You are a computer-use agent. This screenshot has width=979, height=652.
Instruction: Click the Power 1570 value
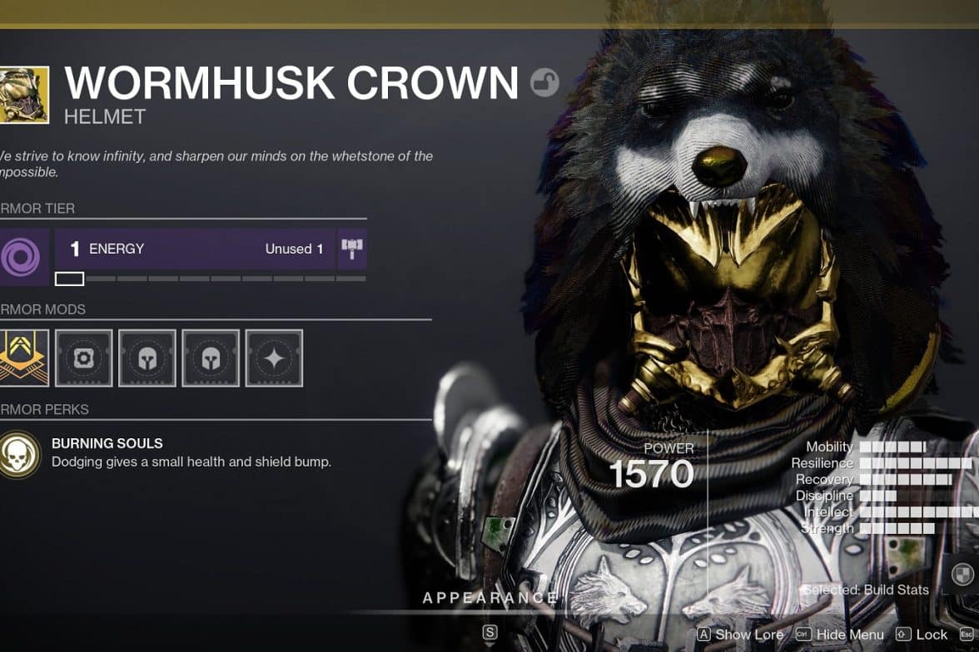(x=651, y=474)
